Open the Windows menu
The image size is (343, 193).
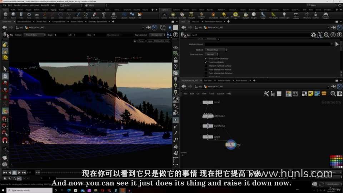[x=34, y=5]
